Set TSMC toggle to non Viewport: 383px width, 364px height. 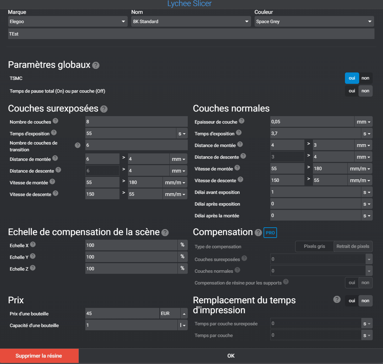point(366,78)
